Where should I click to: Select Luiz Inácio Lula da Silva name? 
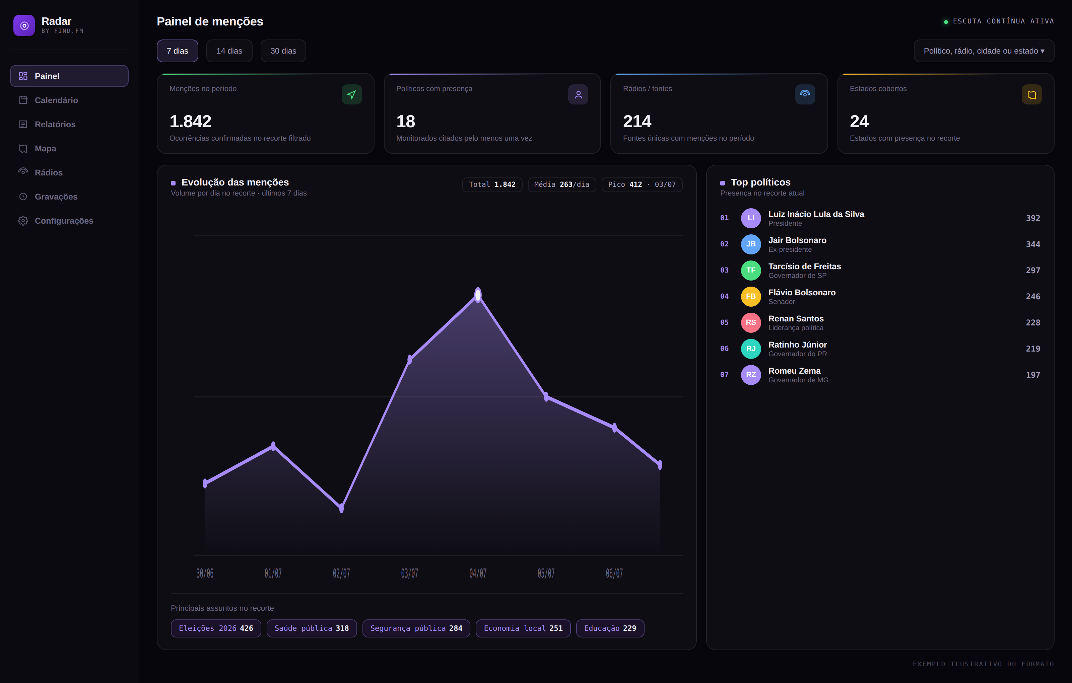click(816, 214)
